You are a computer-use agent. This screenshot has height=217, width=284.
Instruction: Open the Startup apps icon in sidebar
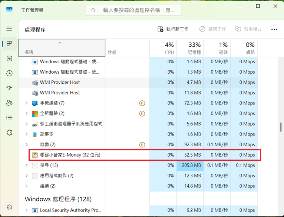click(x=9, y=88)
